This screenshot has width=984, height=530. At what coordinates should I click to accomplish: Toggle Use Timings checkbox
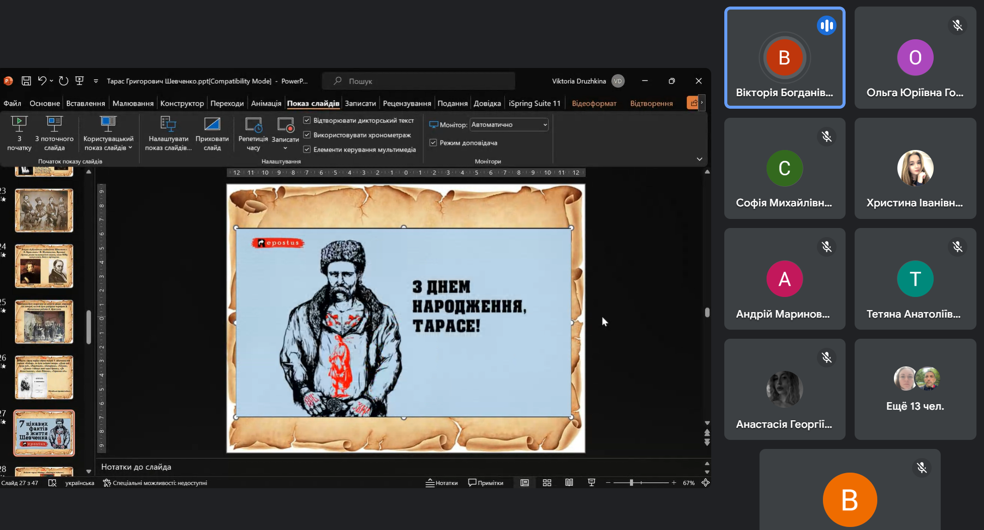pyautogui.click(x=307, y=135)
